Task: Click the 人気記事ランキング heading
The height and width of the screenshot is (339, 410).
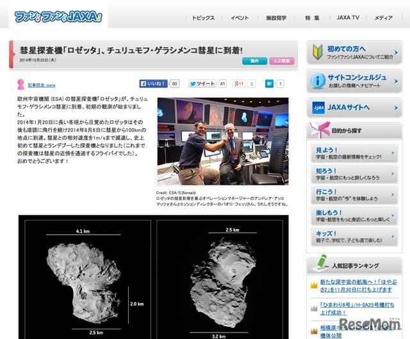Action: [x=356, y=266]
